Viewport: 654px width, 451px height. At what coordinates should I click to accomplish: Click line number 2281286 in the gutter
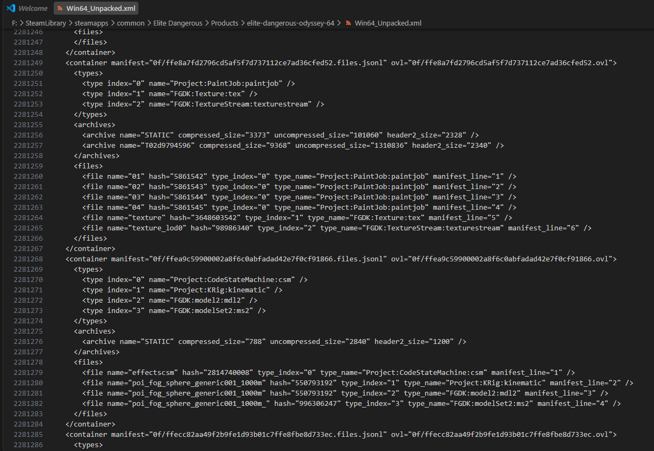[x=28, y=445]
